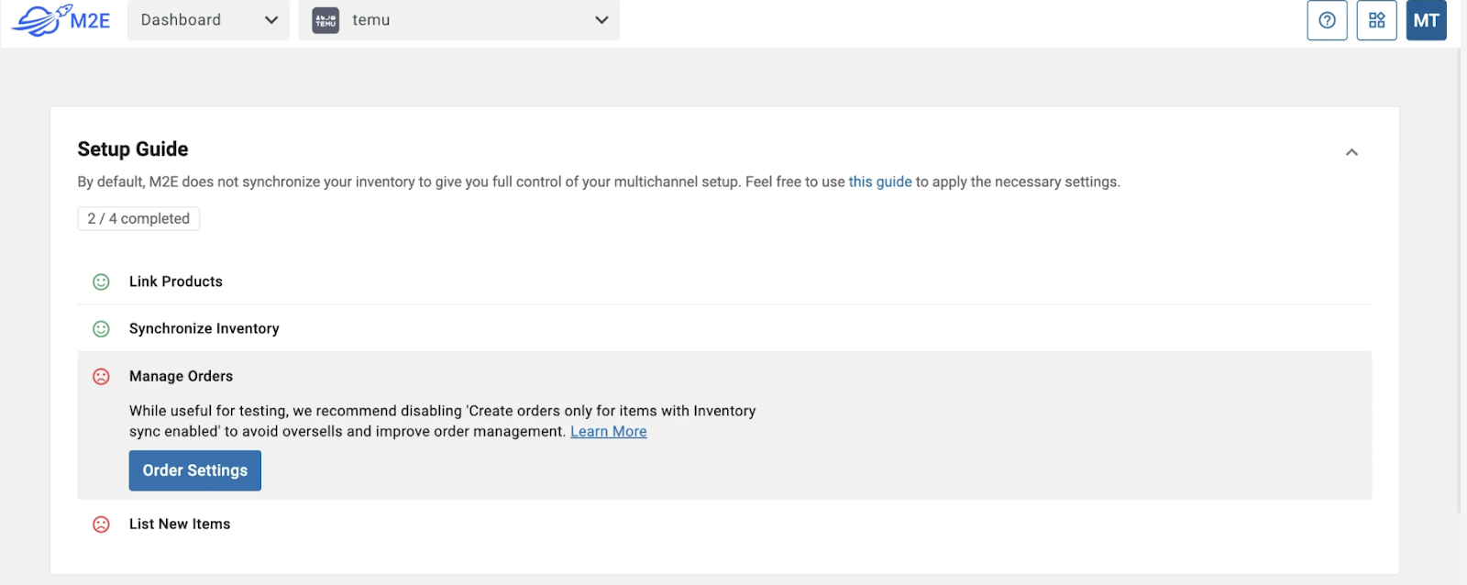This screenshot has height=585, width=1467.
Task: Open the Dashboard dropdown menu
Action: pos(208,20)
